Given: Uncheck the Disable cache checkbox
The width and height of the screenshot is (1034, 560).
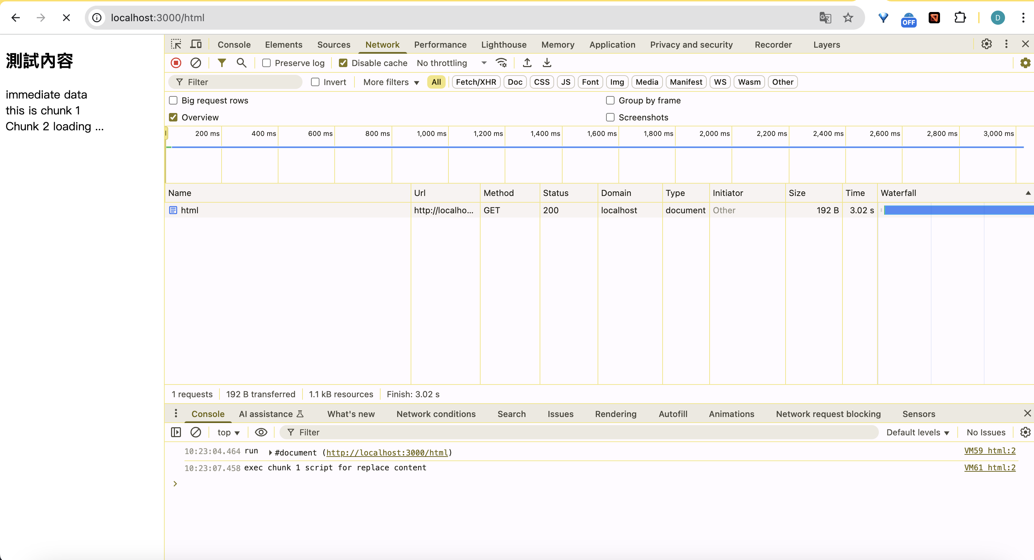Looking at the screenshot, I should point(343,63).
